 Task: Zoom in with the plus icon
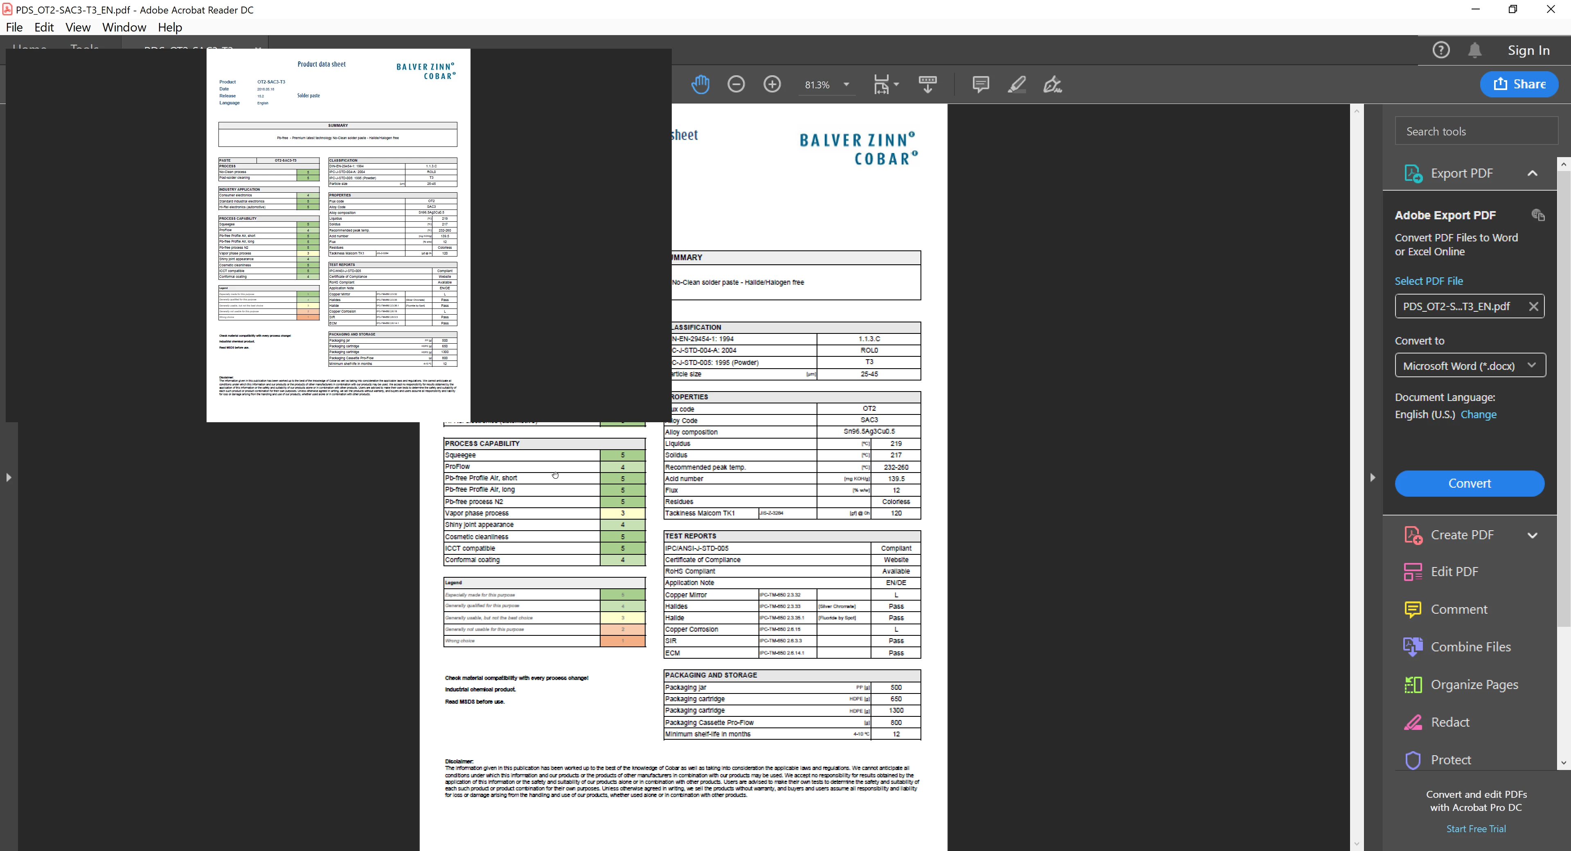(x=772, y=84)
